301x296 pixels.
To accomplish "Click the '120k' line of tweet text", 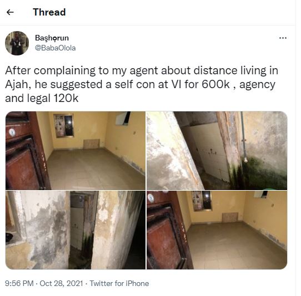I will 42,99.
